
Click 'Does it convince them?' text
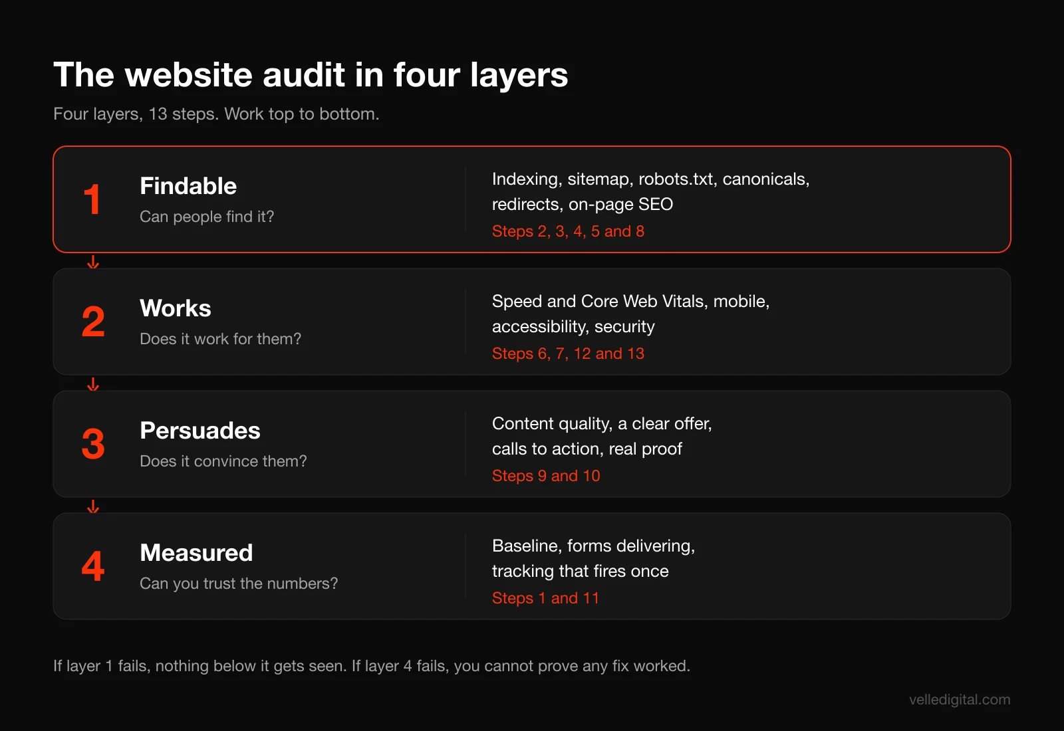point(223,461)
